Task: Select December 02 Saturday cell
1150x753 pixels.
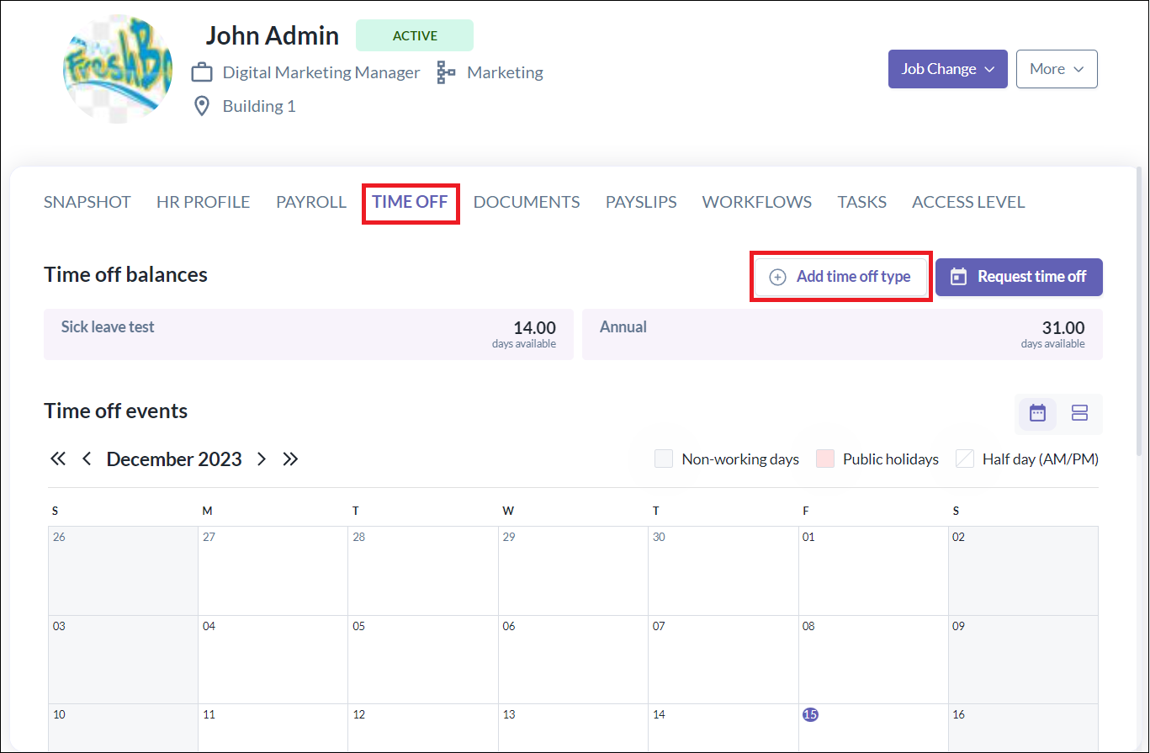Action: click(x=1023, y=570)
